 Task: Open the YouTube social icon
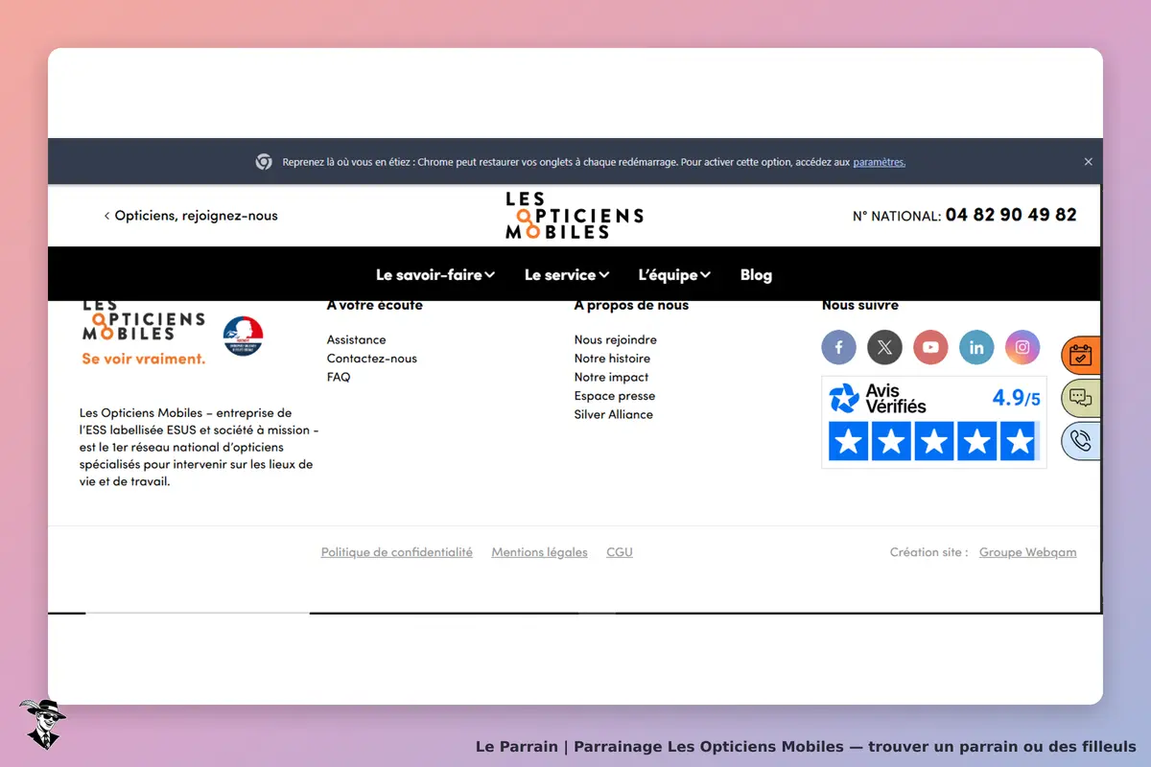930,347
